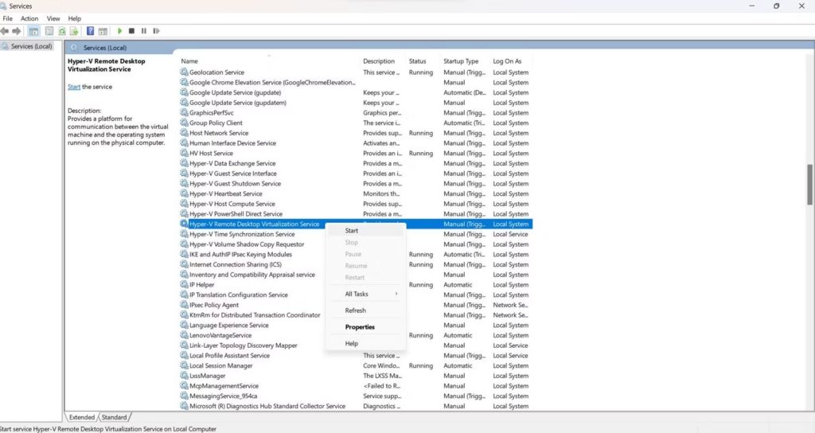815x433 pixels.
Task: Click the gear icon beside Geolocation Service
Action: [x=185, y=72]
